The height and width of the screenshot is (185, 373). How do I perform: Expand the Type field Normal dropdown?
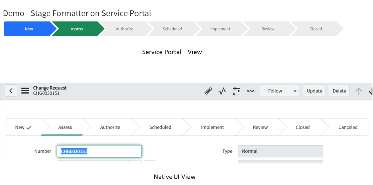click(280, 151)
